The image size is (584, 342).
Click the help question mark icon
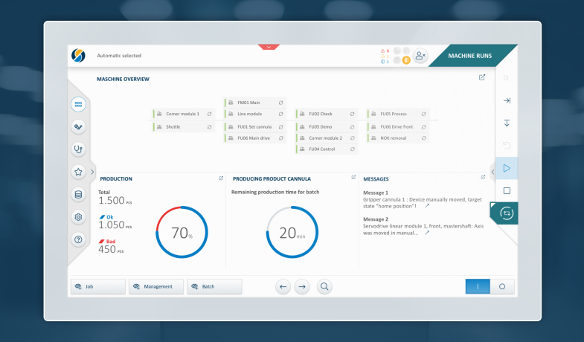point(78,239)
